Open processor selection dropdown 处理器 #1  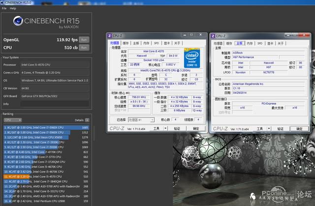pos(141,120)
